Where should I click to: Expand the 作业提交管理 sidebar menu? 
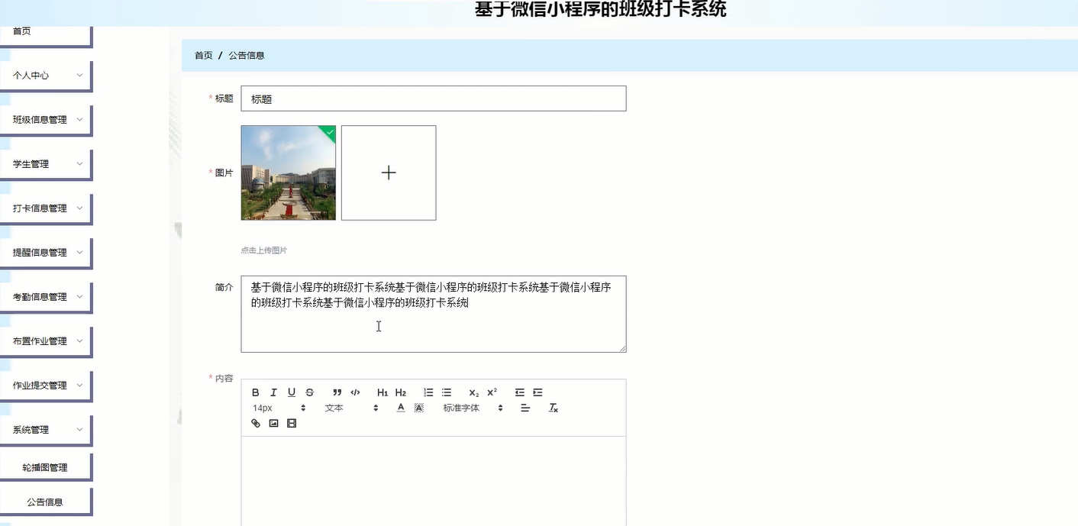click(x=46, y=386)
